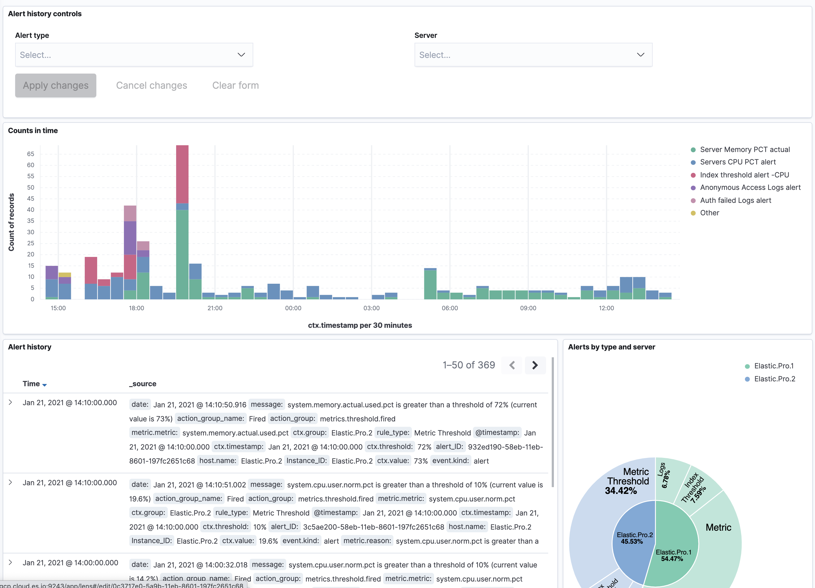Expand first Jan 21 14:10:00.000 memory alert row
815x588 pixels.
[11, 402]
